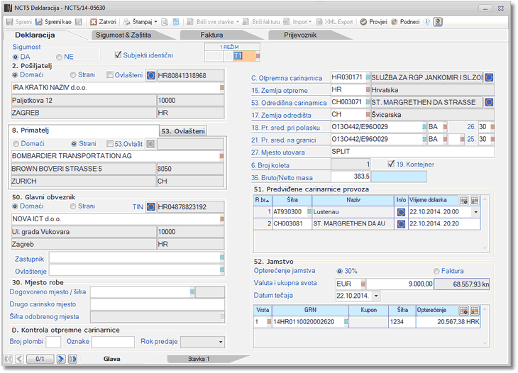This screenshot has width=518, height=373.
Task: Open lookup icon next to HR04878823192
Action: tap(151, 207)
